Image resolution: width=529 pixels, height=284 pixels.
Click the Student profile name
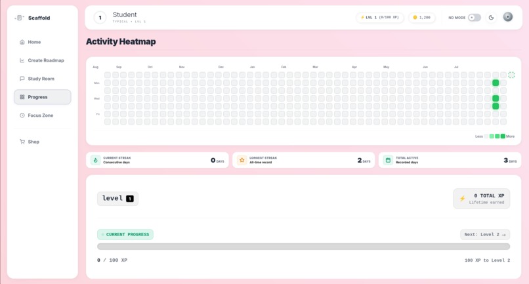pyautogui.click(x=125, y=14)
